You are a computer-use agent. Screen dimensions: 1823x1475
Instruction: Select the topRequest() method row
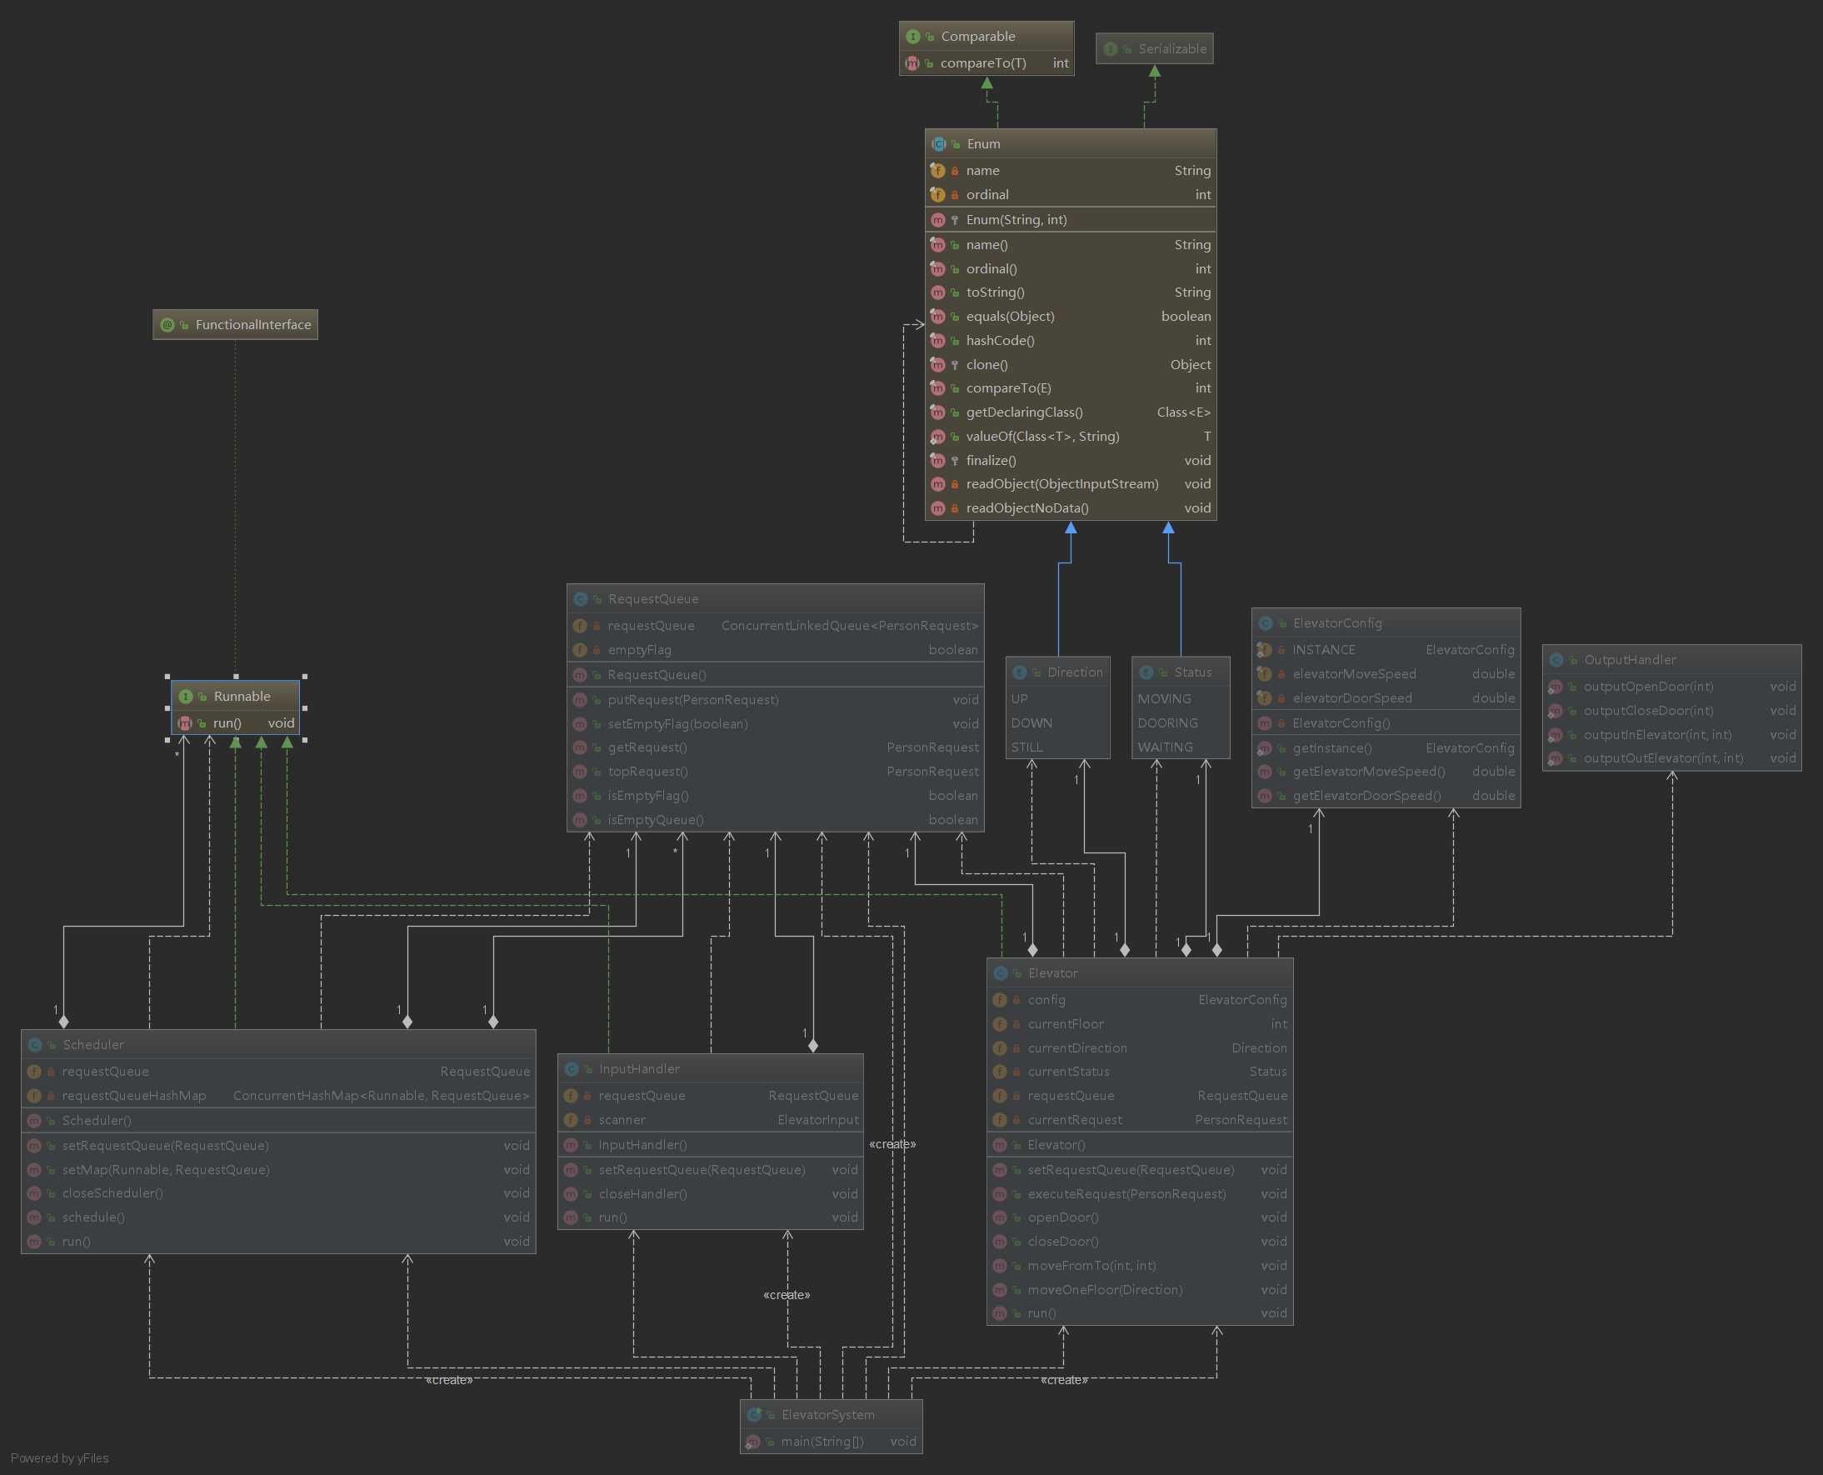click(776, 772)
